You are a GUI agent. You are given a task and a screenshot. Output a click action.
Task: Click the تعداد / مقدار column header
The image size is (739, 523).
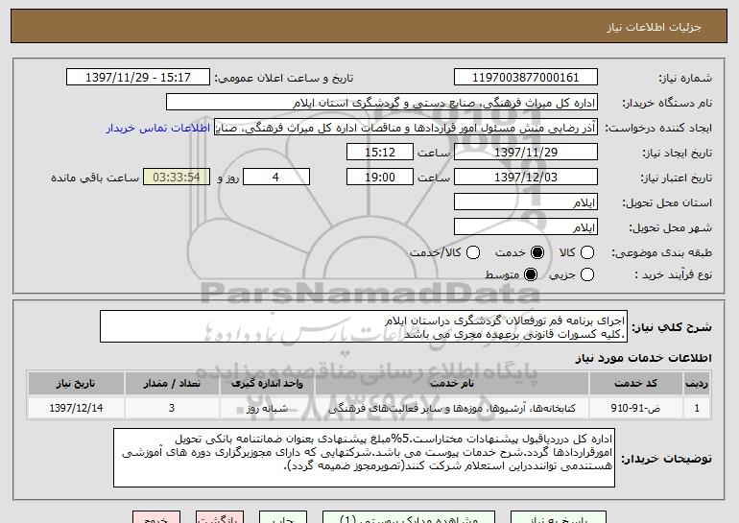tap(172, 384)
